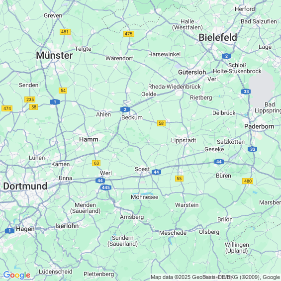Click the A2 highway shield below Bielefeld
Screen dimensions: 281x281
[226, 56]
